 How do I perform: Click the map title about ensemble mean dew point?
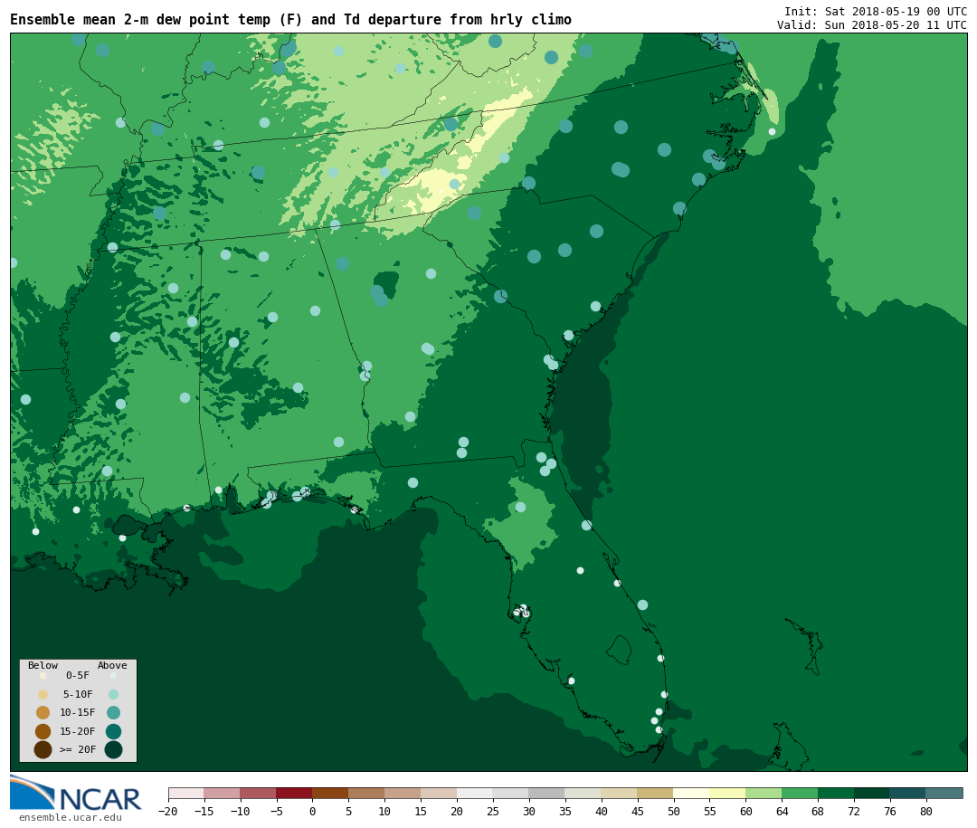click(x=290, y=20)
